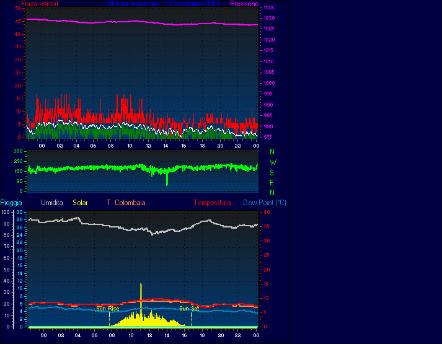Image resolution: width=442 pixels, height=344 pixels.
Task: Click pressure axis value 975
Action: point(268,137)
